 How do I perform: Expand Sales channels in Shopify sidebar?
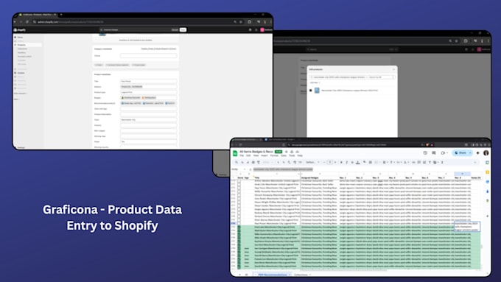point(21,94)
